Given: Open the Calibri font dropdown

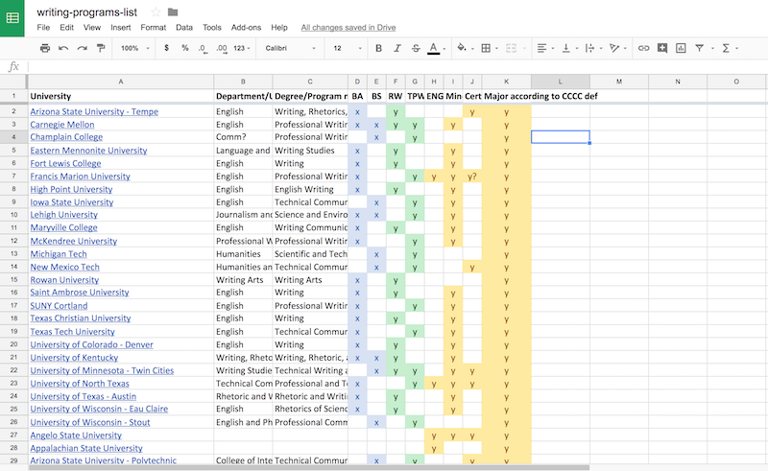Looking at the screenshot, I should click(x=290, y=48).
